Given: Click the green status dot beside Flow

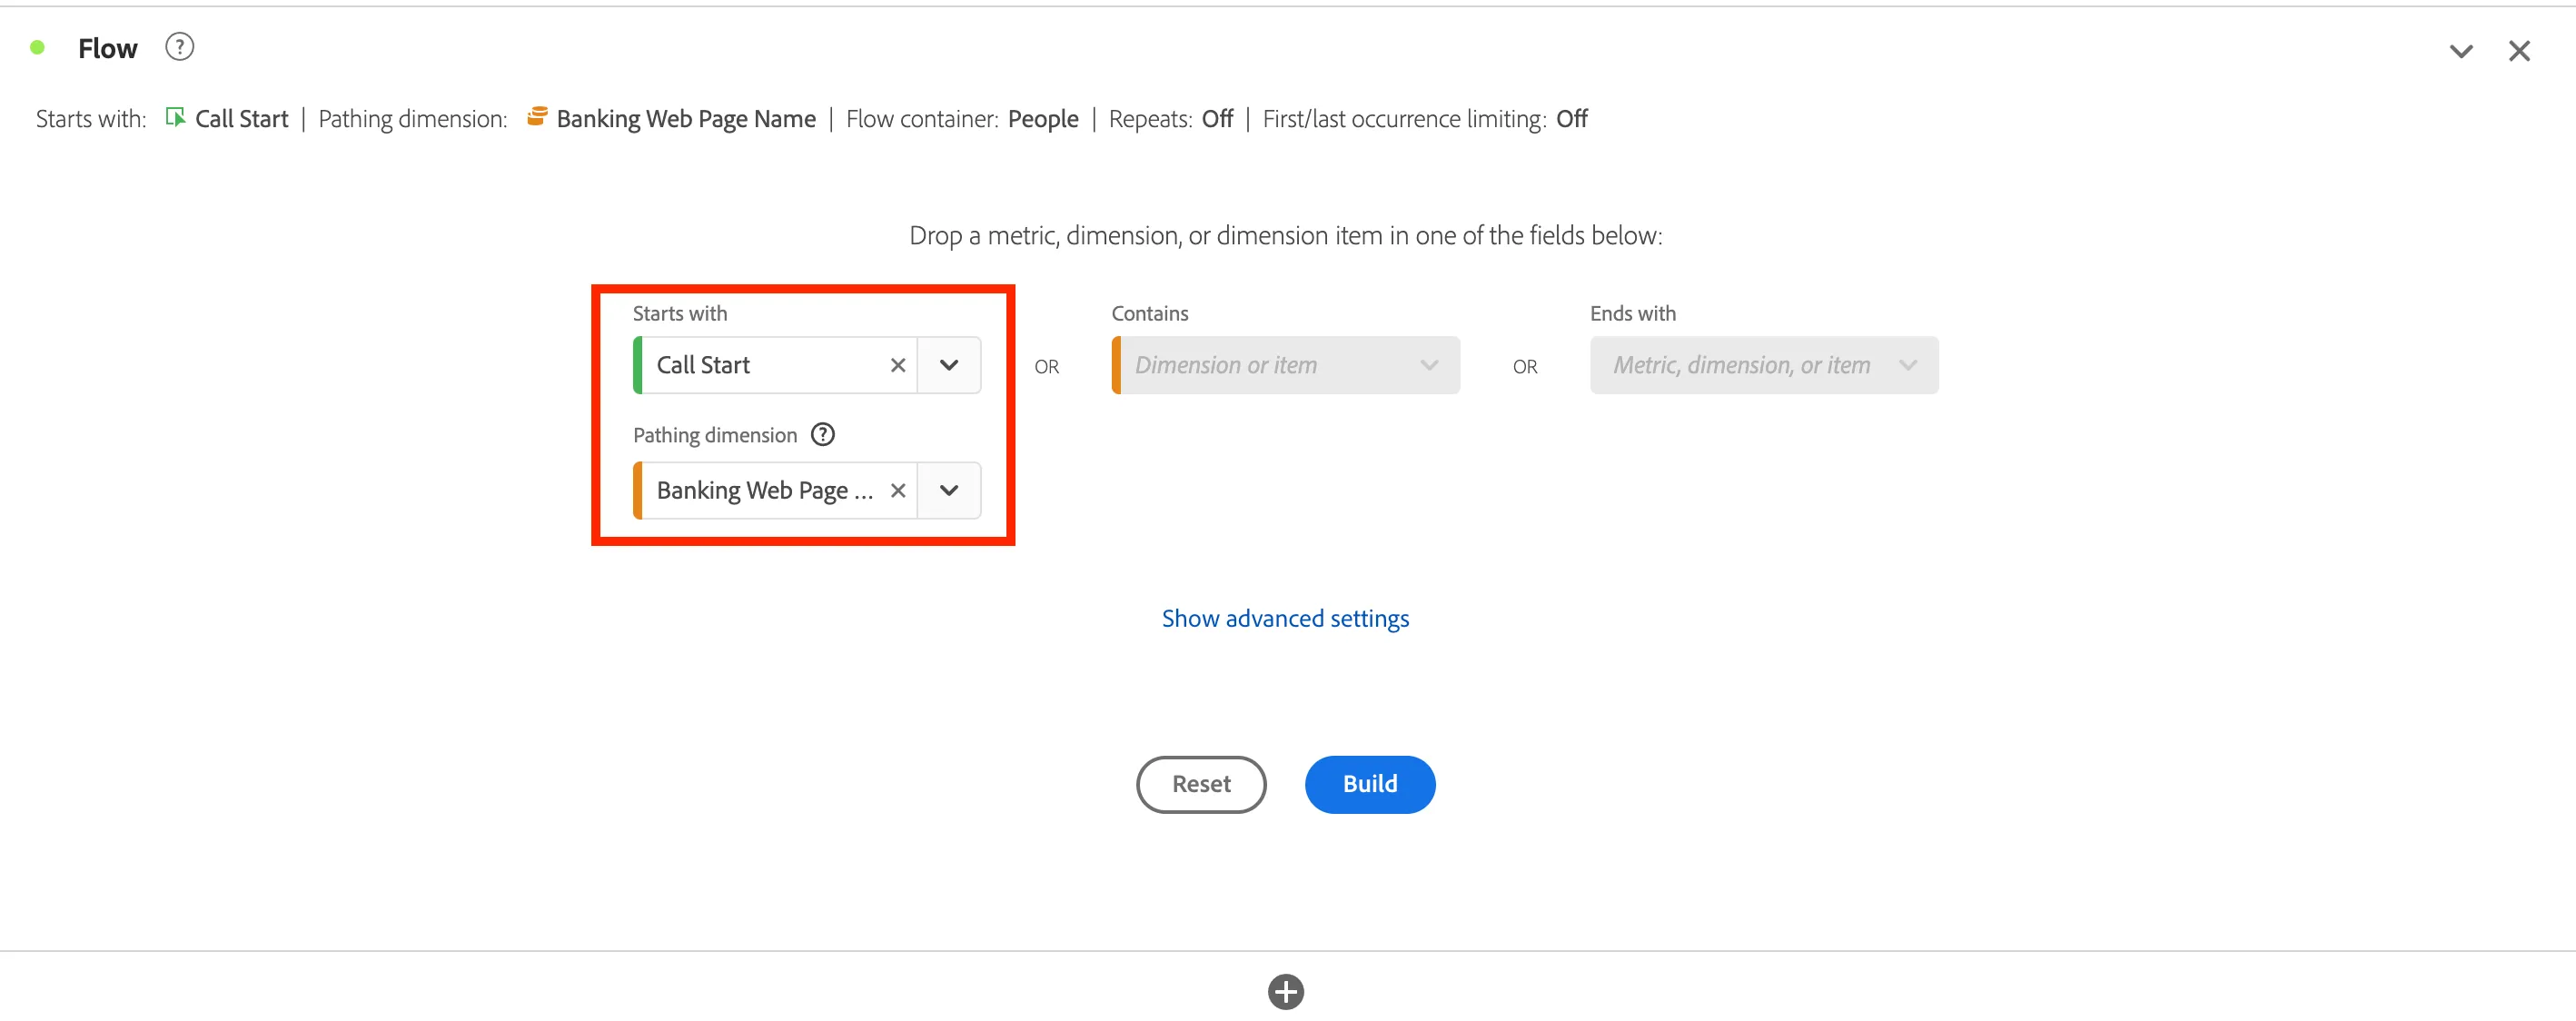Looking at the screenshot, I should pyautogui.click(x=37, y=47).
